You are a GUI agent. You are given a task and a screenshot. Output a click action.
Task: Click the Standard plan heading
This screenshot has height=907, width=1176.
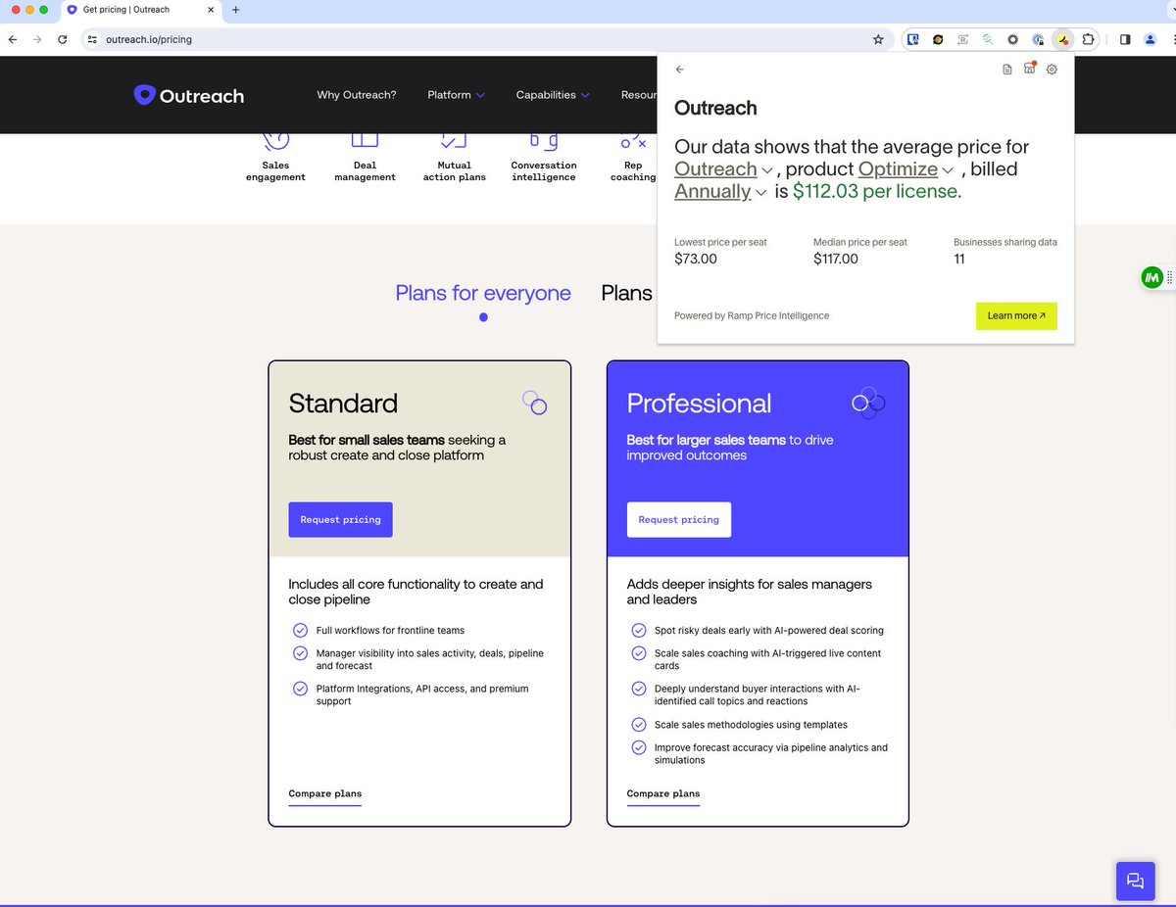pos(343,404)
